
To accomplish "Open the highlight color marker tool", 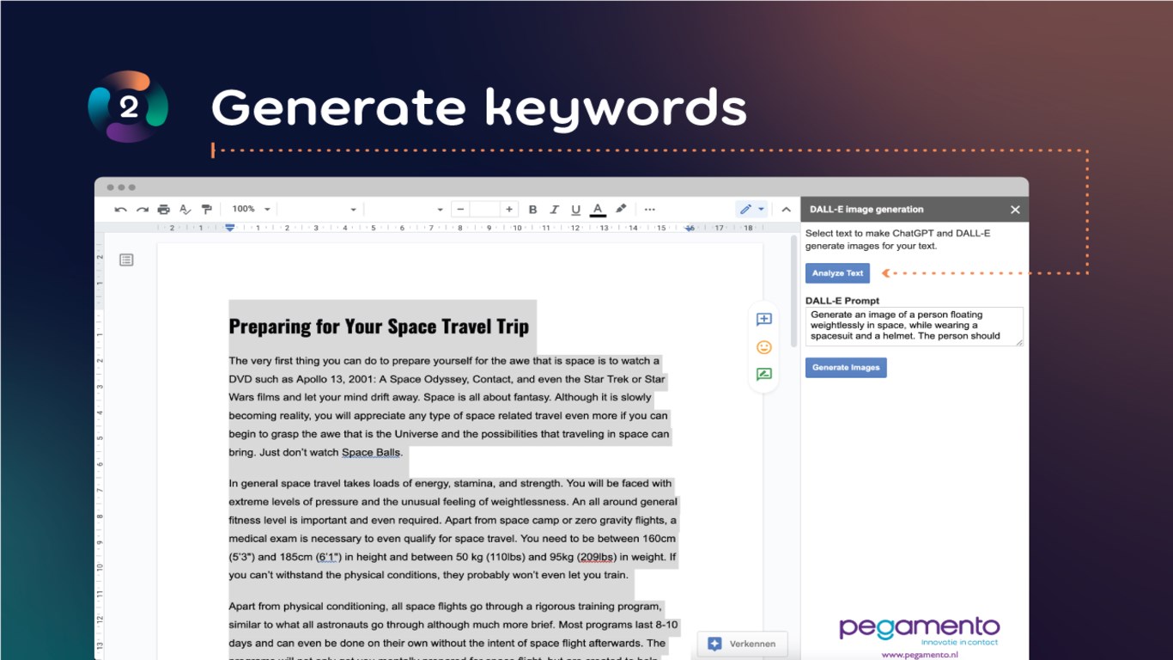I will (x=621, y=210).
